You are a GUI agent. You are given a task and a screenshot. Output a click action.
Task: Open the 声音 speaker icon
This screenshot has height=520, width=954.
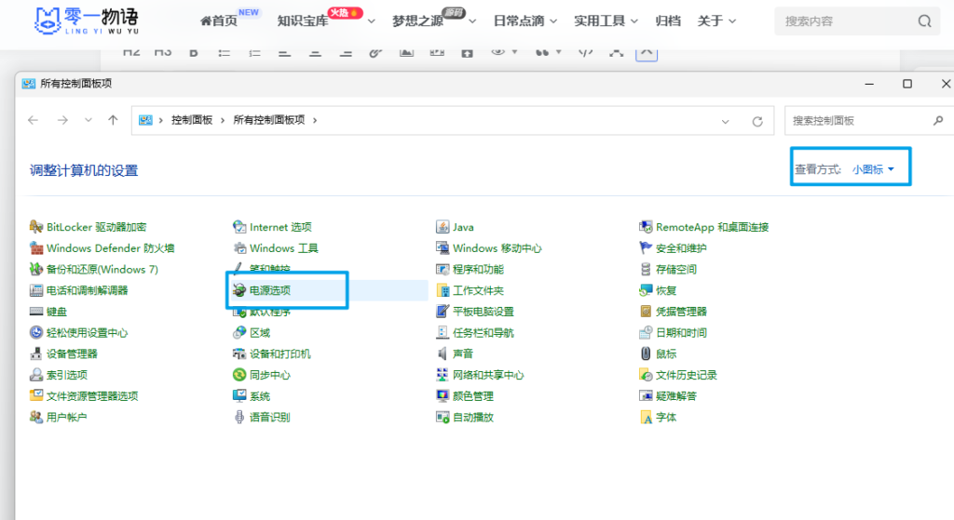coord(443,353)
